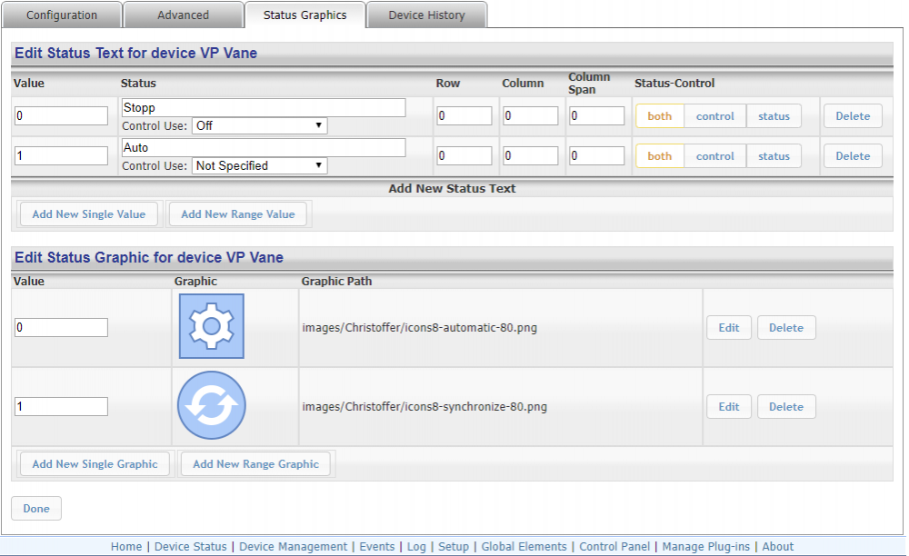Go to Manage Plug-ins footer link
This screenshot has height=556, width=909.
coord(705,547)
